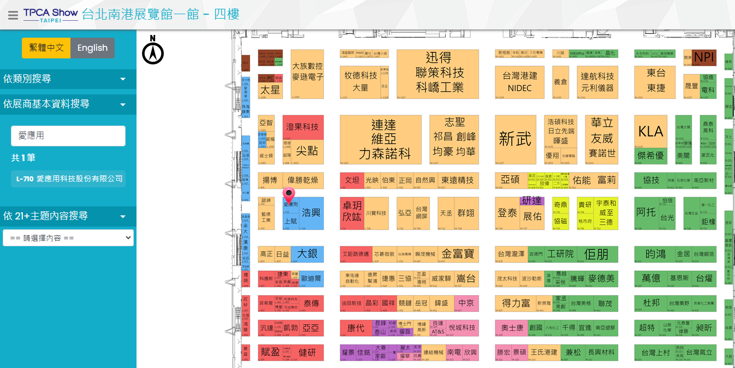
Task: Click the 昀鴻 booth
Action: pos(655,254)
